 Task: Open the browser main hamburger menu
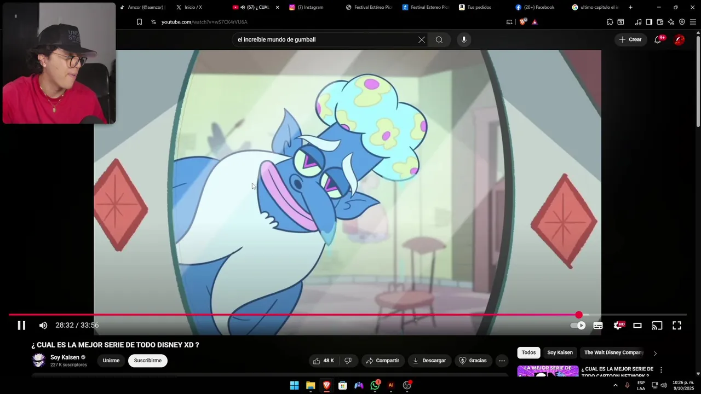[x=693, y=22]
